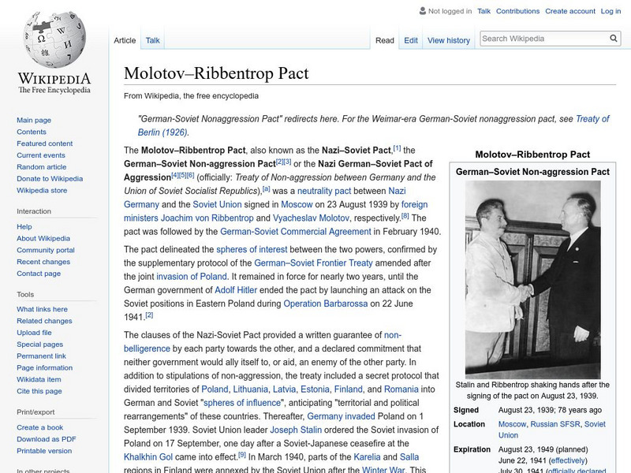Click Download as PDF
Viewport: 631px width, 473px height.
(47, 439)
